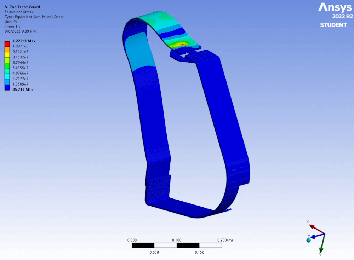Viewport: 354px width, 260px height.
Task: Click the STUDENT watermark label
Action: point(333,25)
